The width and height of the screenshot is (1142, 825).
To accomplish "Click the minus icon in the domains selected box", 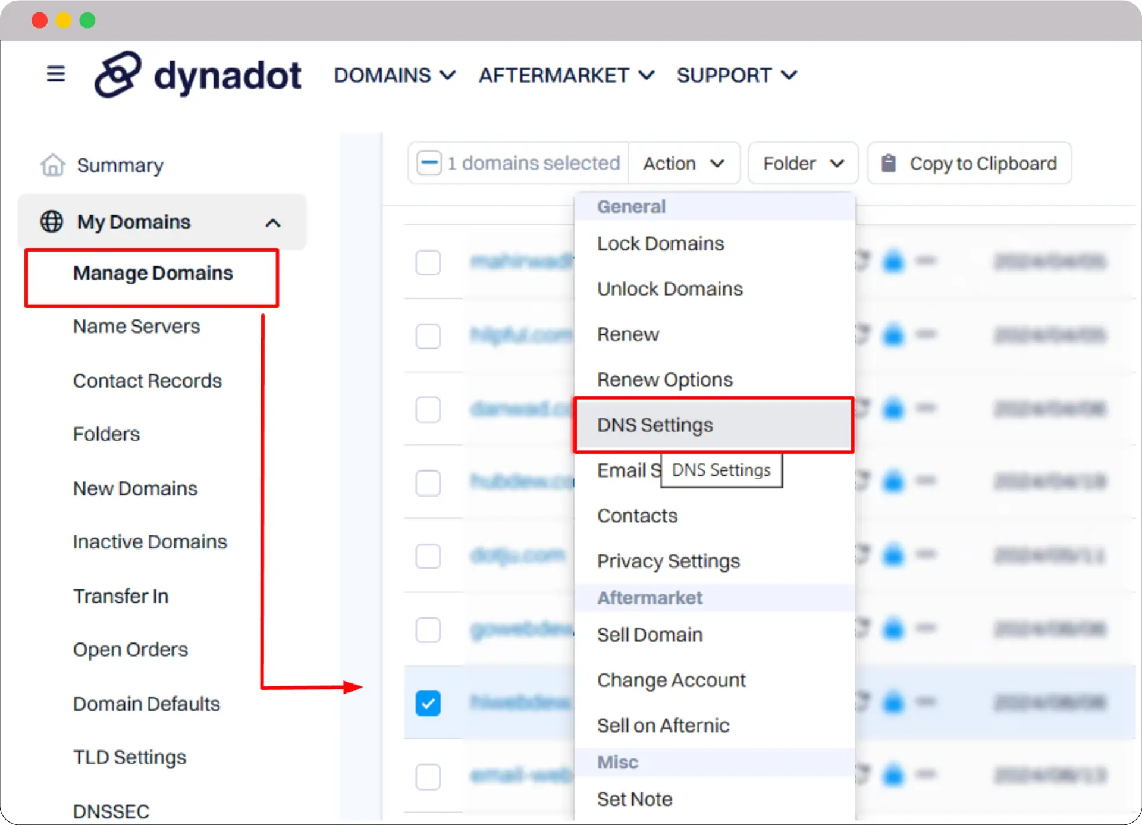I will [x=429, y=162].
